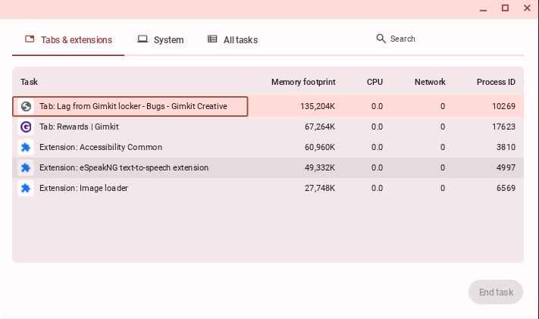Click the magnifying glass search icon

[x=381, y=39]
